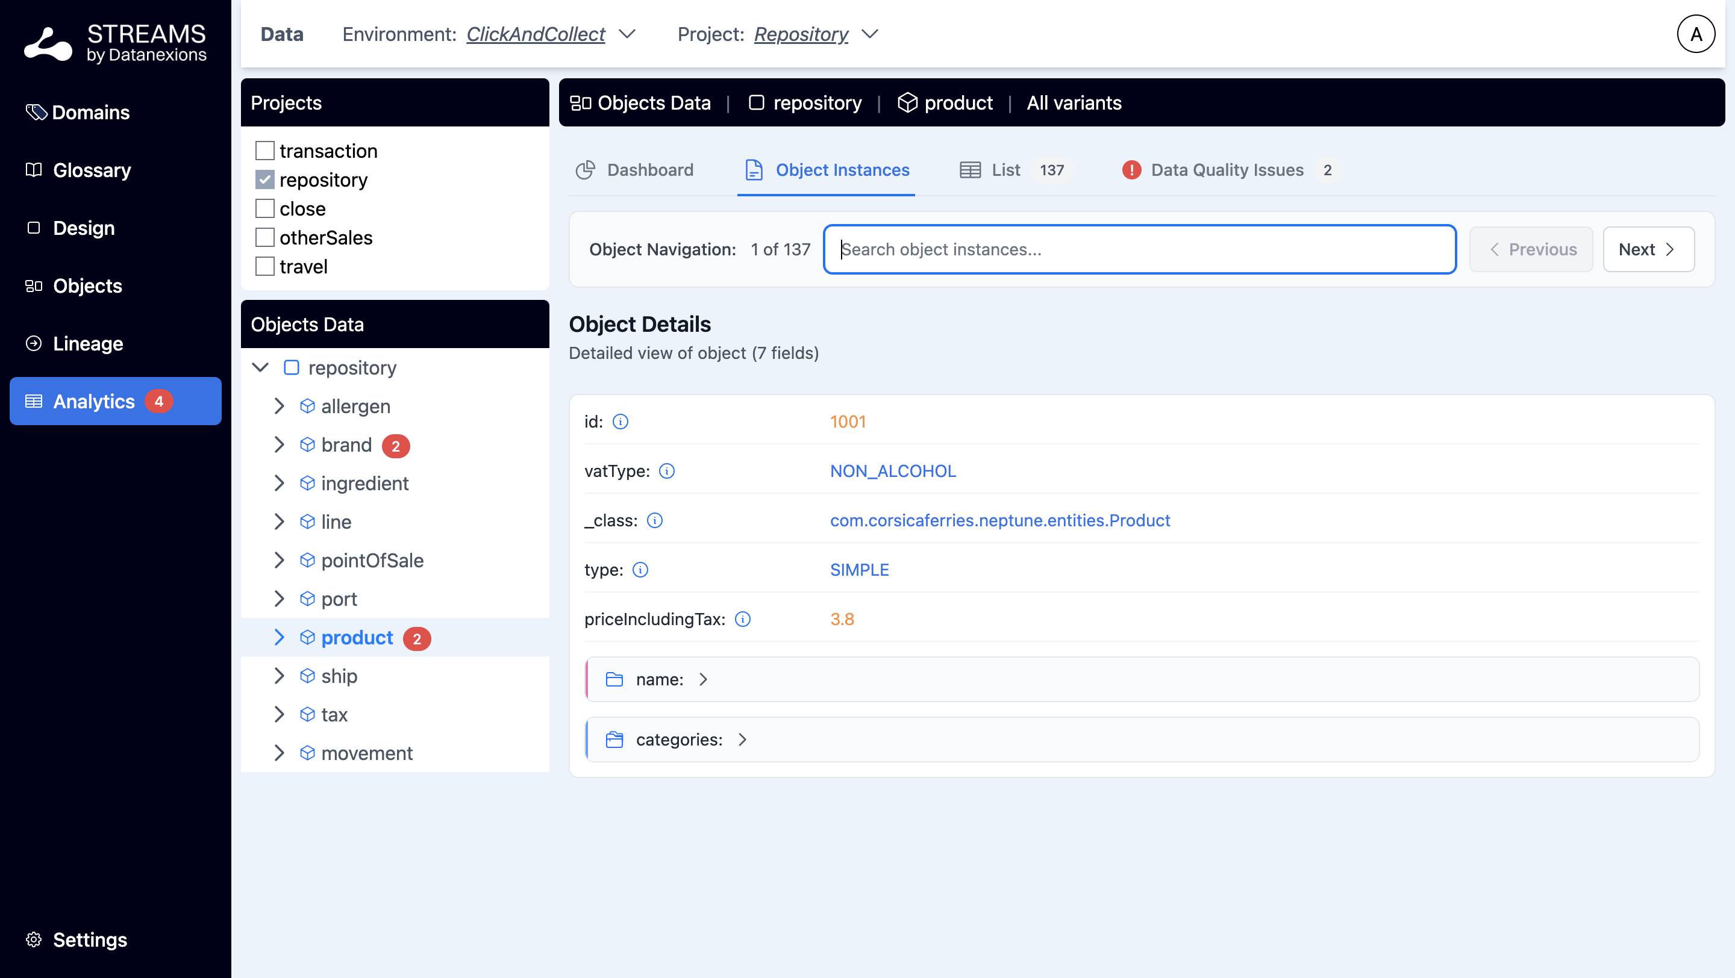Select the ship object in the tree
Image resolution: width=1735 pixels, height=978 pixels.
(339, 676)
